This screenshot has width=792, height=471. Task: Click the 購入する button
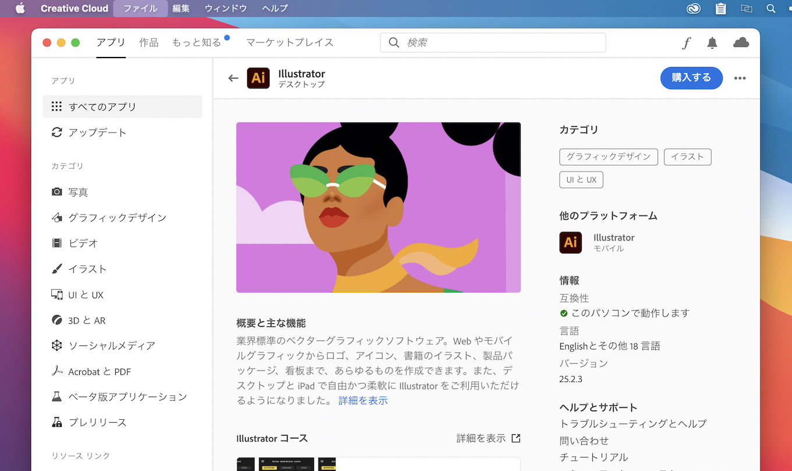coord(691,77)
